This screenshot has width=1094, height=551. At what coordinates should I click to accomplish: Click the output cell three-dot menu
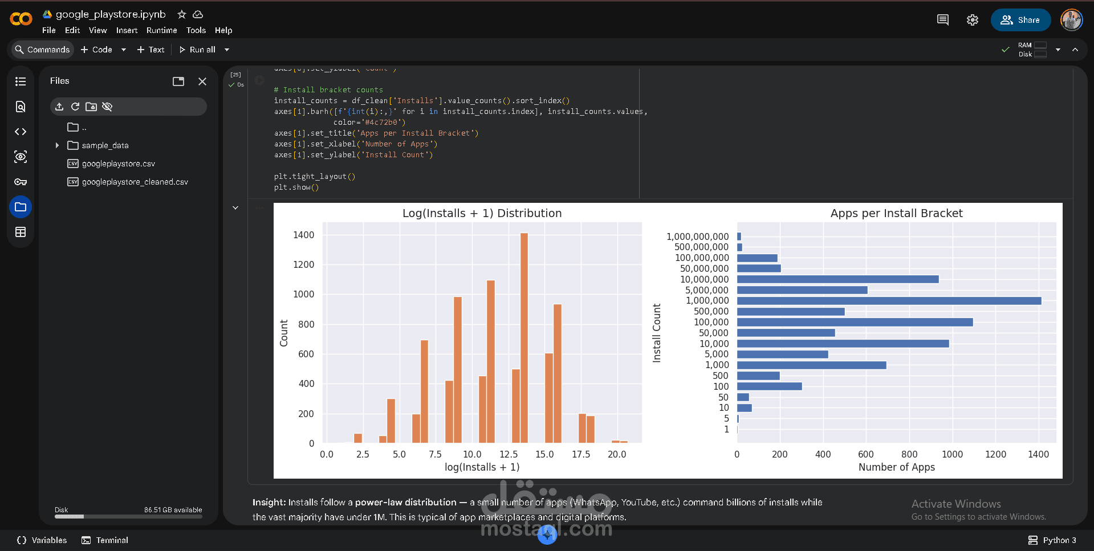(x=260, y=208)
